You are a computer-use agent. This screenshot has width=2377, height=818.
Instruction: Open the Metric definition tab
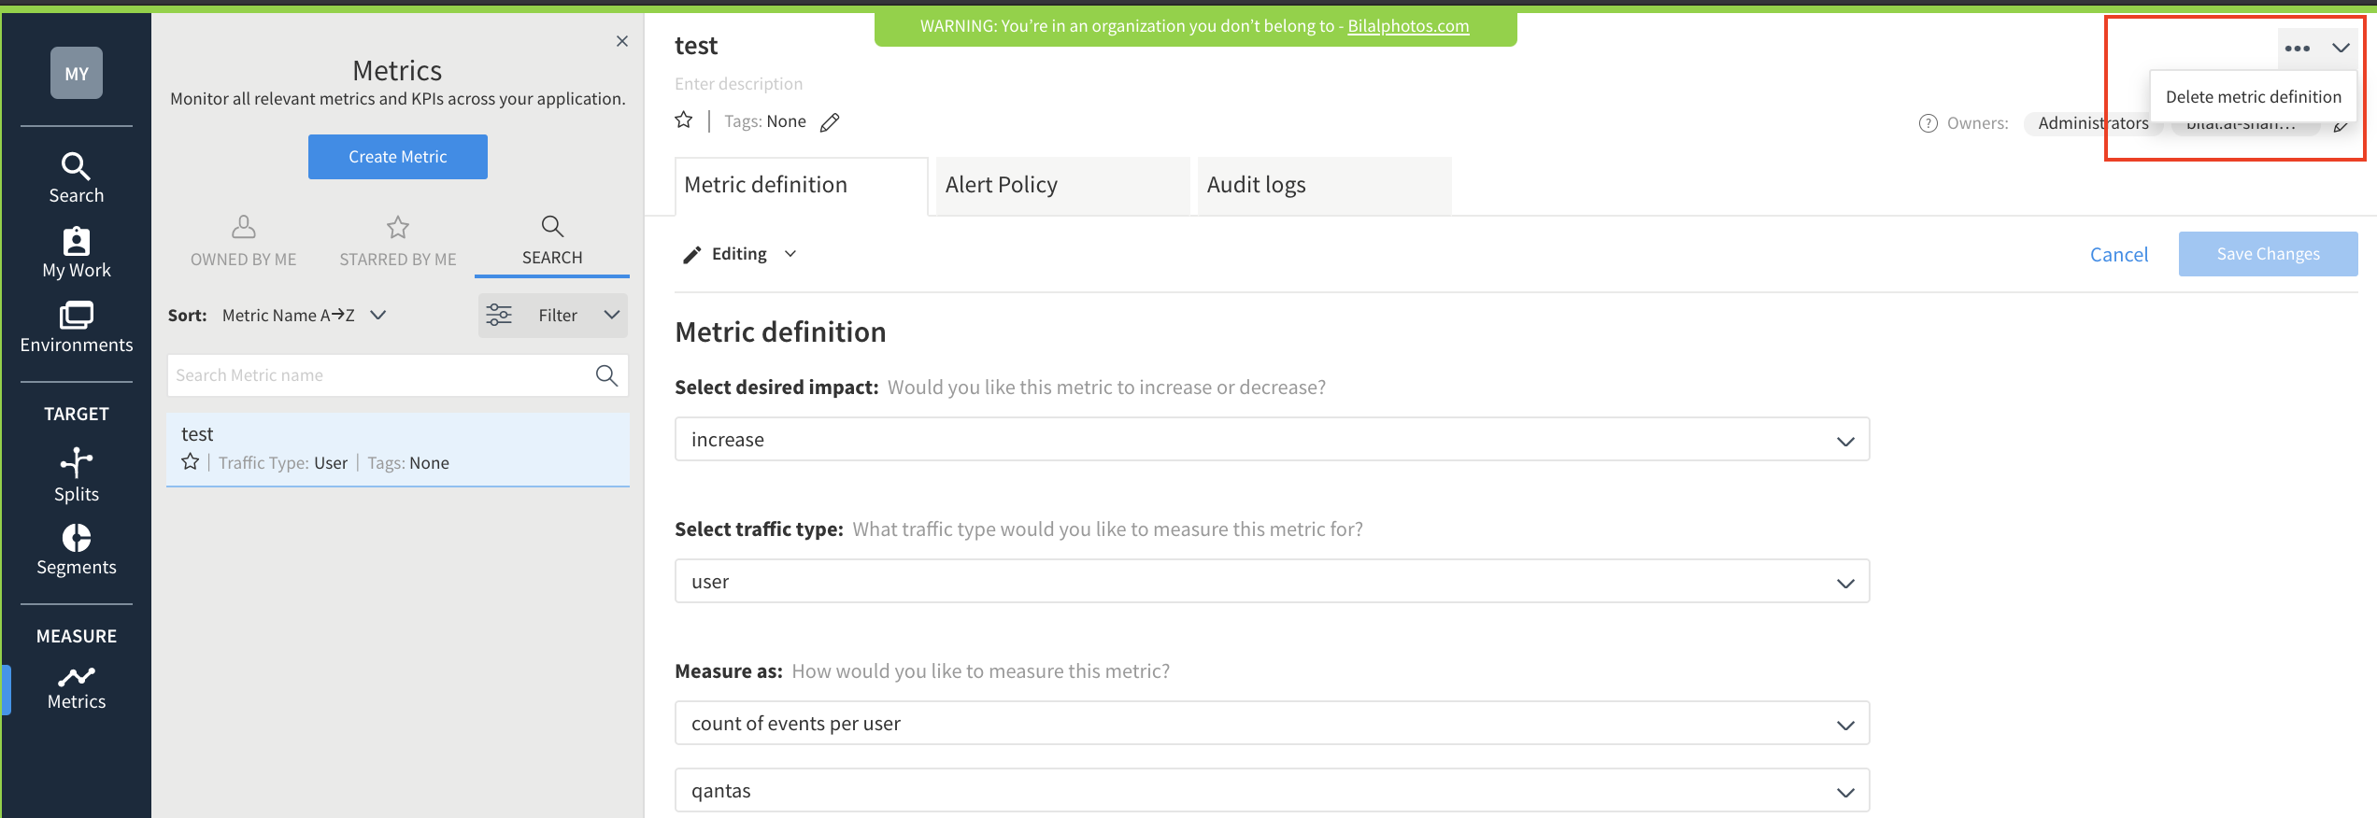coord(801,185)
